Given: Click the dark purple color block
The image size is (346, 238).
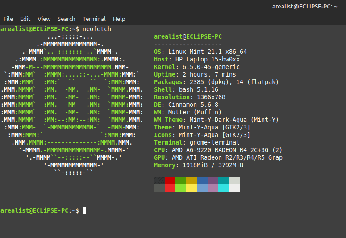Looking at the screenshot, I should [x=213, y=180].
